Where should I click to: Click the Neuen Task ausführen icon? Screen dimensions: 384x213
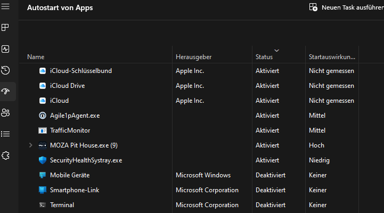(313, 7)
